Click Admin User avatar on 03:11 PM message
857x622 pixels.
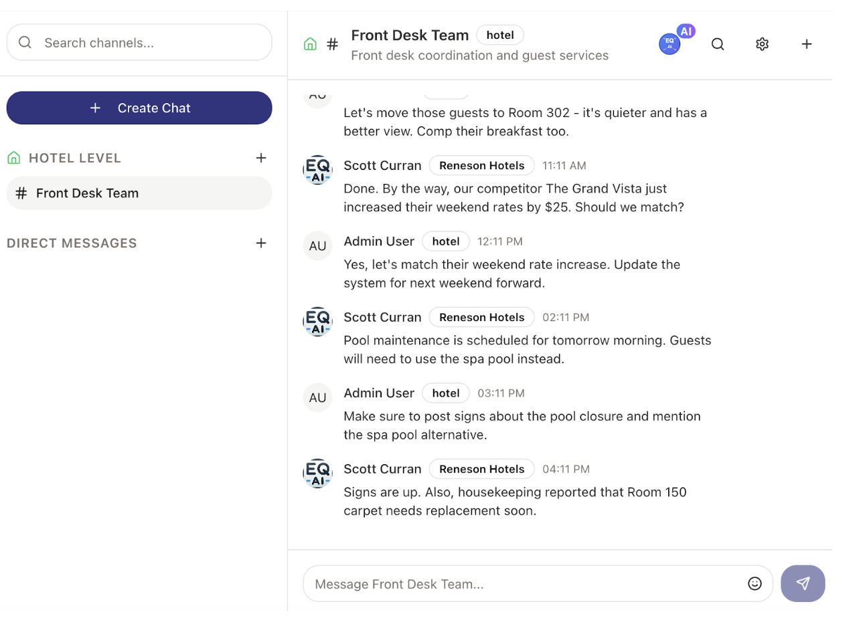coord(317,398)
